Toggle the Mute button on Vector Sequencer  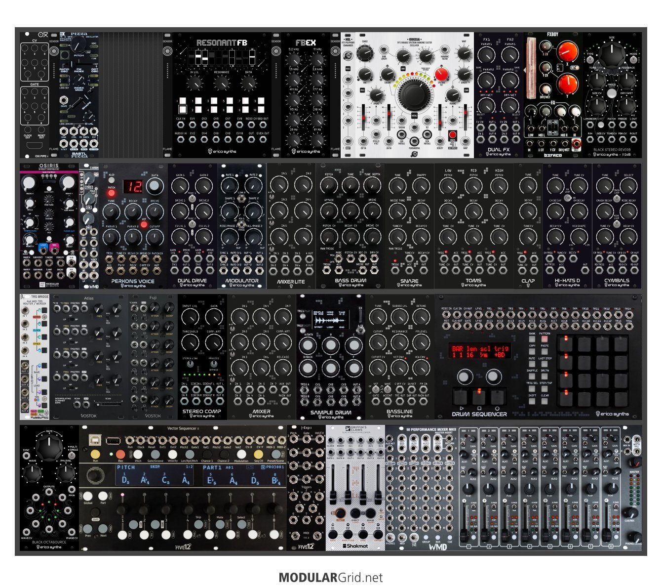click(219, 523)
